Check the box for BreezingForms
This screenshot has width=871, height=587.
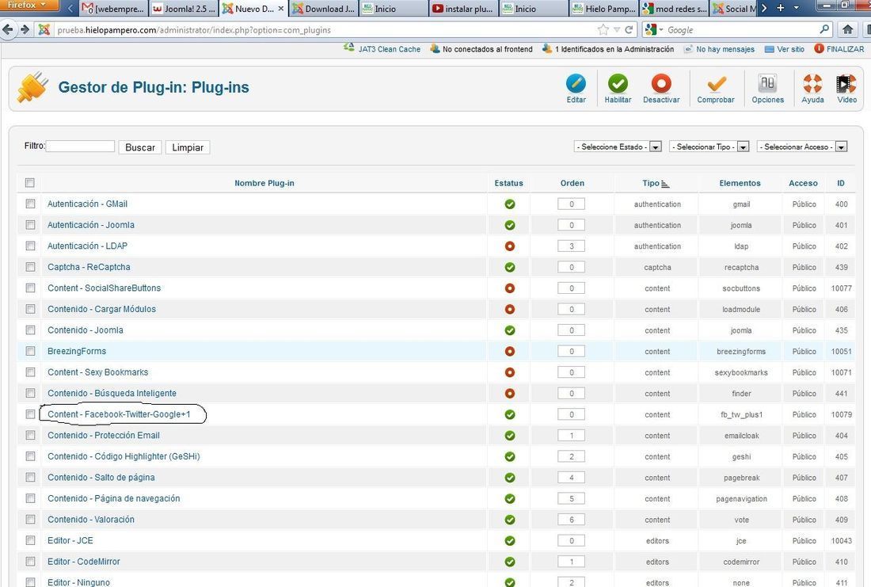[x=30, y=351]
